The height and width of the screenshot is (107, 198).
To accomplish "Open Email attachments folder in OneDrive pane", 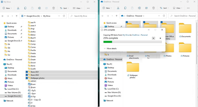I will point(133,57).
